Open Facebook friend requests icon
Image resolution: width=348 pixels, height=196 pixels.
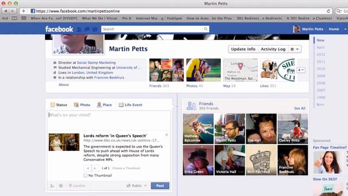tap(79, 29)
